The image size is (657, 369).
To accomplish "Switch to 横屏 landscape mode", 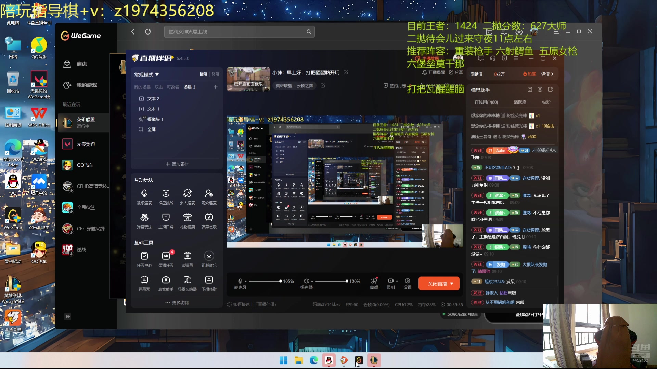I will click(x=204, y=74).
